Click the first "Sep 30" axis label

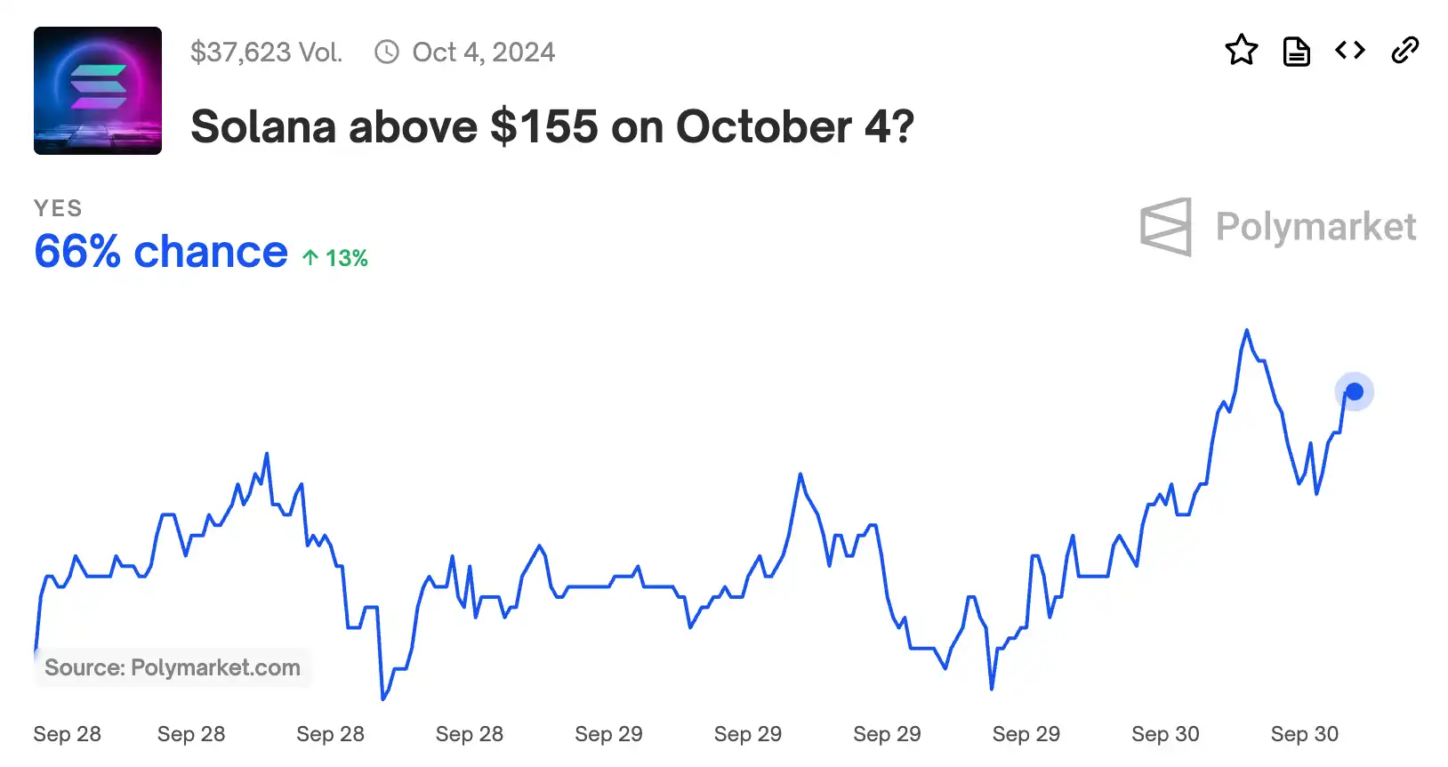1165,734
